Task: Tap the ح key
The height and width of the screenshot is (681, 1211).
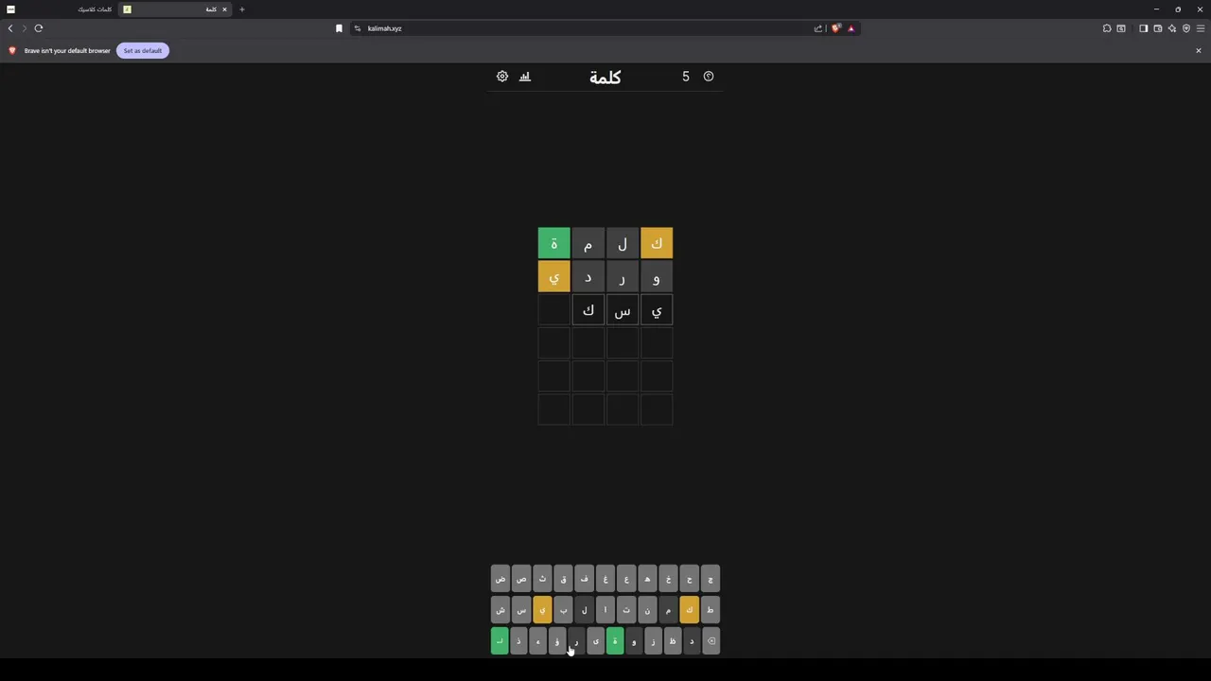Action: pos(689,579)
